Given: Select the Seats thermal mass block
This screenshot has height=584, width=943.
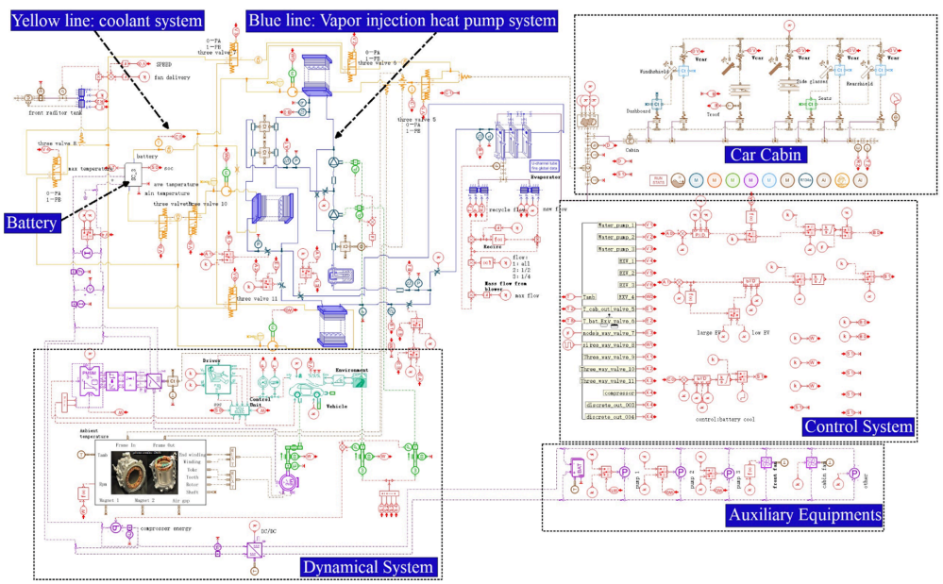Looking at the screenshot, I should coord(810,104).
